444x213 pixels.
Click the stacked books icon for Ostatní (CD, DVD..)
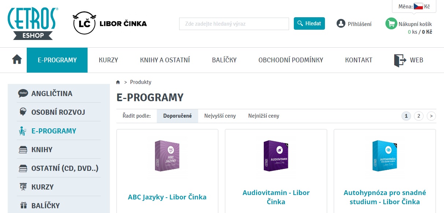pos(23,168)
